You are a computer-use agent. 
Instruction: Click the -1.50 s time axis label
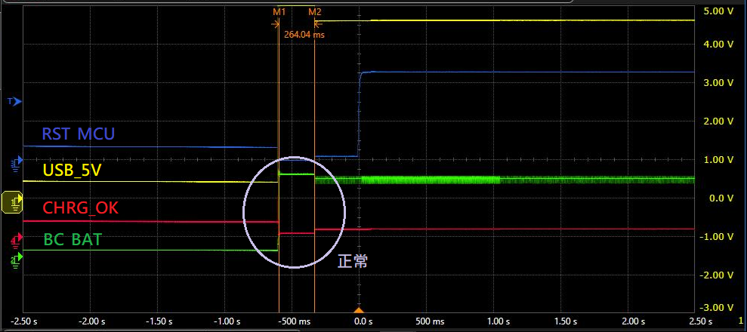click(x=158, y=321)
